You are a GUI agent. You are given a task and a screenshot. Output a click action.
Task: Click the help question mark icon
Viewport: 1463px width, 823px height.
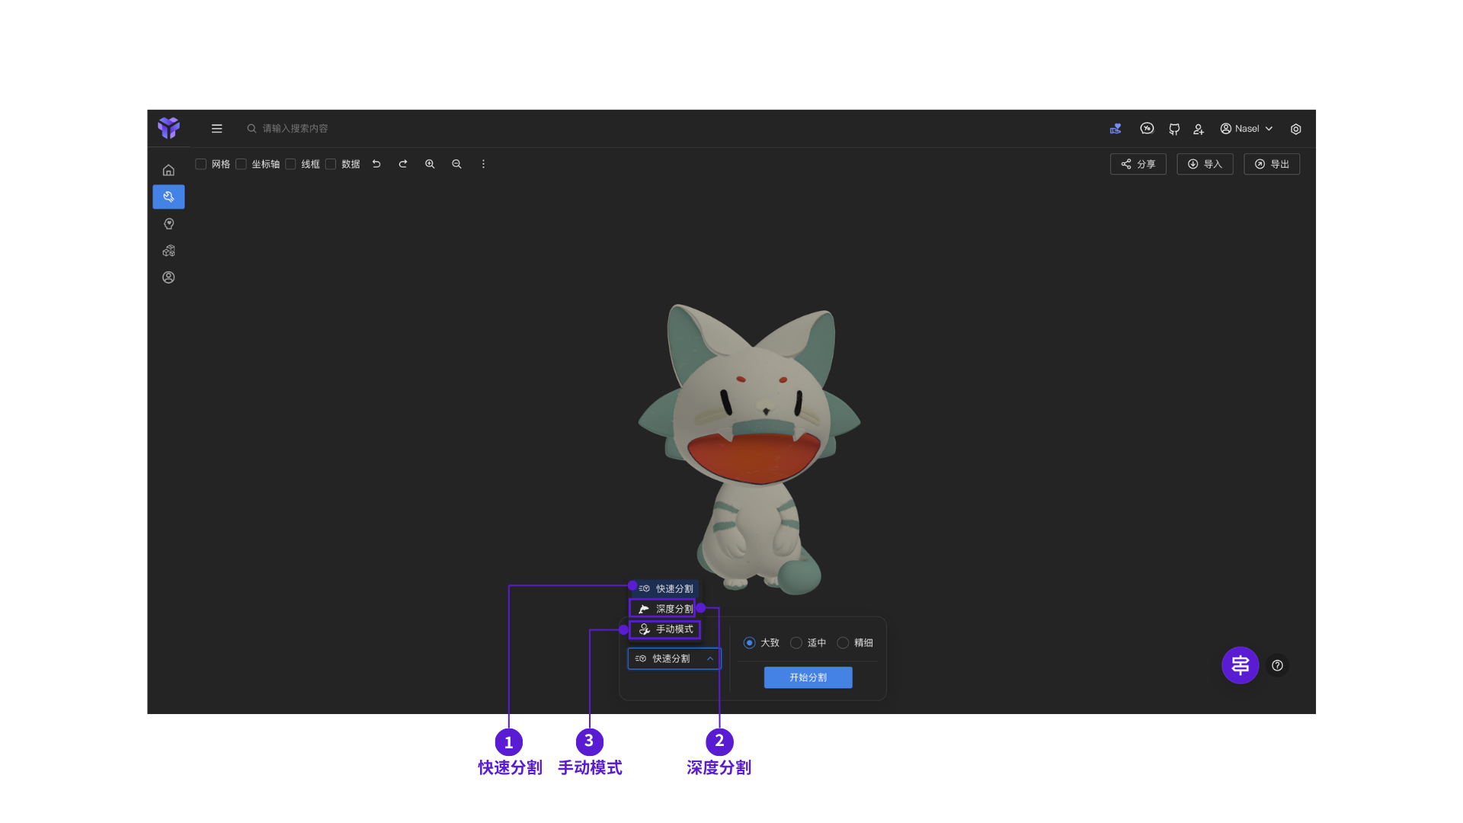[x=1277, y=665]
